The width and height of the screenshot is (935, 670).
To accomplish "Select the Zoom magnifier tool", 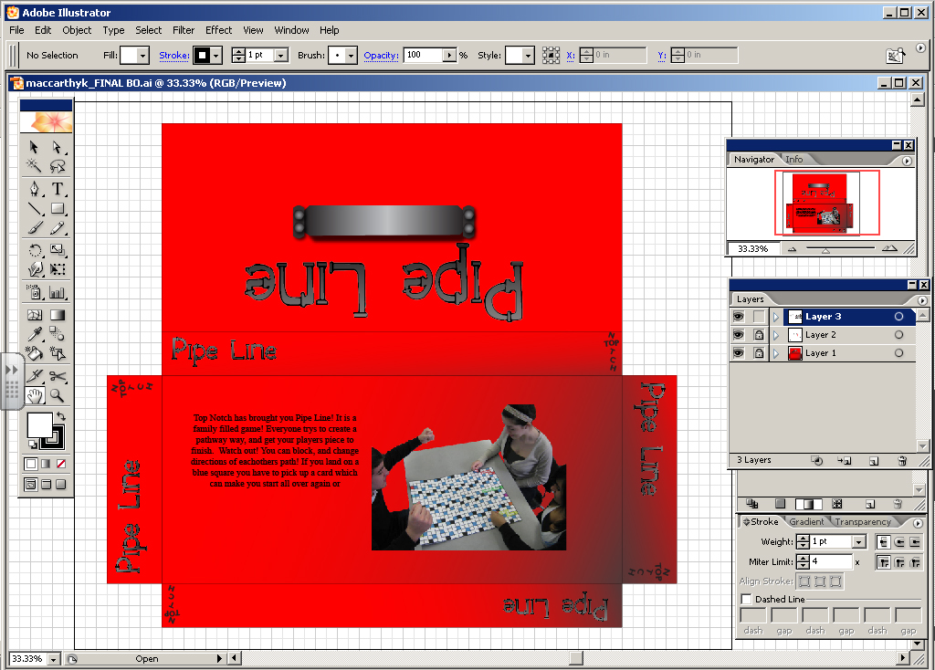I will tap(58, 395).
